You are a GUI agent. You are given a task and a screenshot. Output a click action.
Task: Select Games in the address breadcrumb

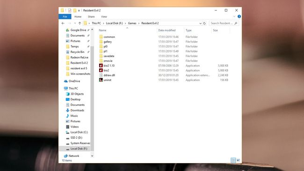click(x=132, y=23)
